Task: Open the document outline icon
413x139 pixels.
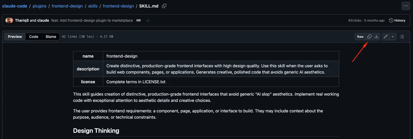Action: 402,36
